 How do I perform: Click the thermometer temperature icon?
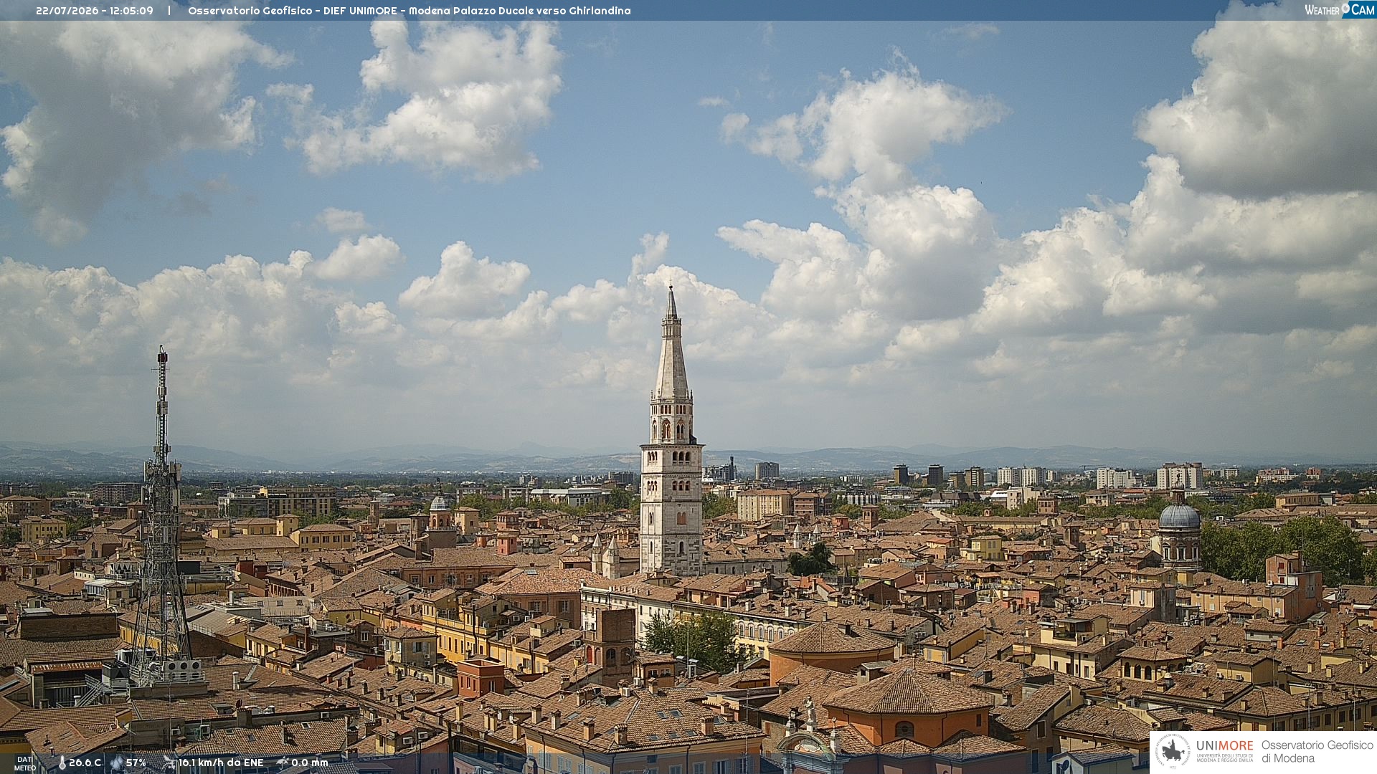pos(62,763)
